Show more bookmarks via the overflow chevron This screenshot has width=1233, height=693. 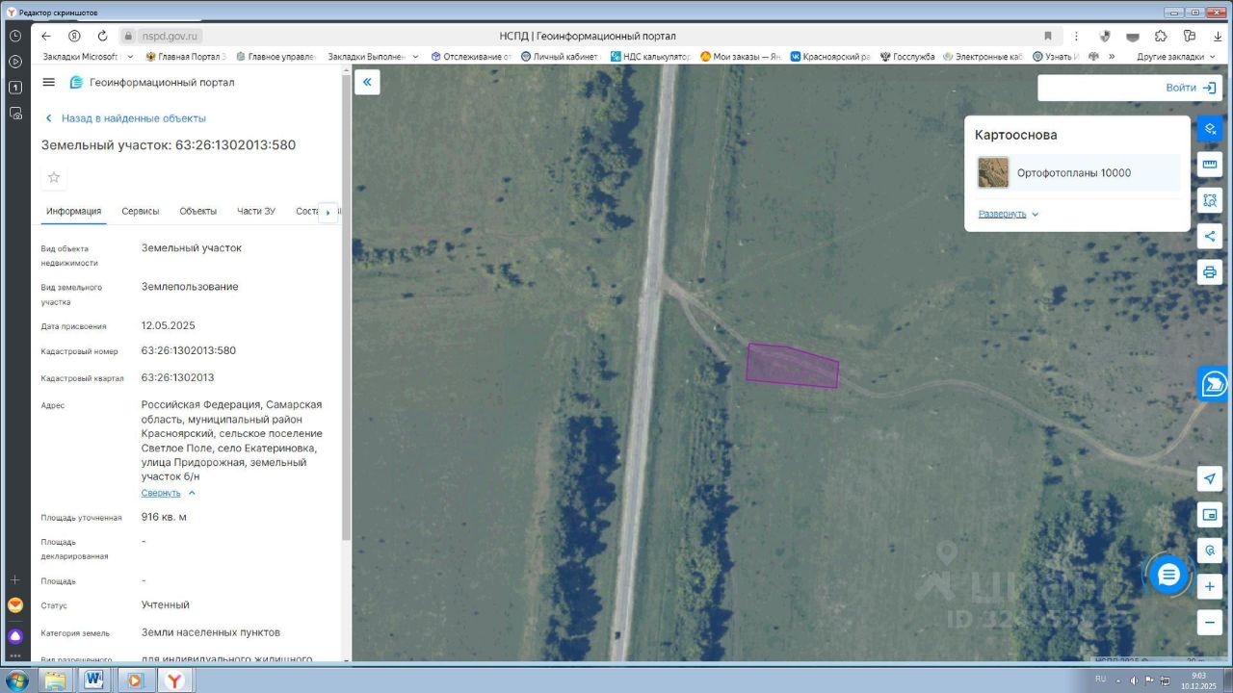point(1112,57)
